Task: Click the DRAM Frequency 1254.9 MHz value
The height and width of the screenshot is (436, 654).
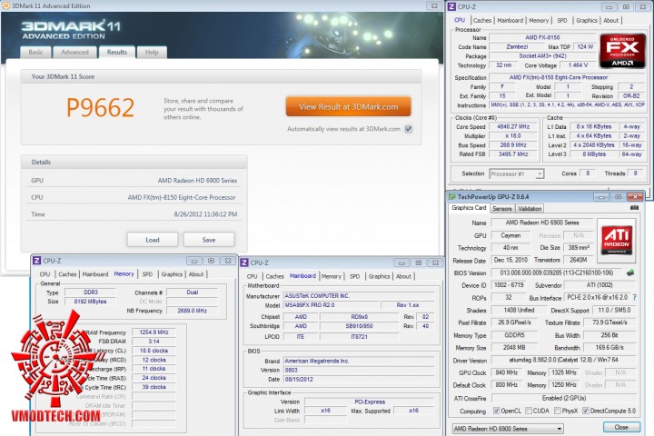Action: pos(154,332)
